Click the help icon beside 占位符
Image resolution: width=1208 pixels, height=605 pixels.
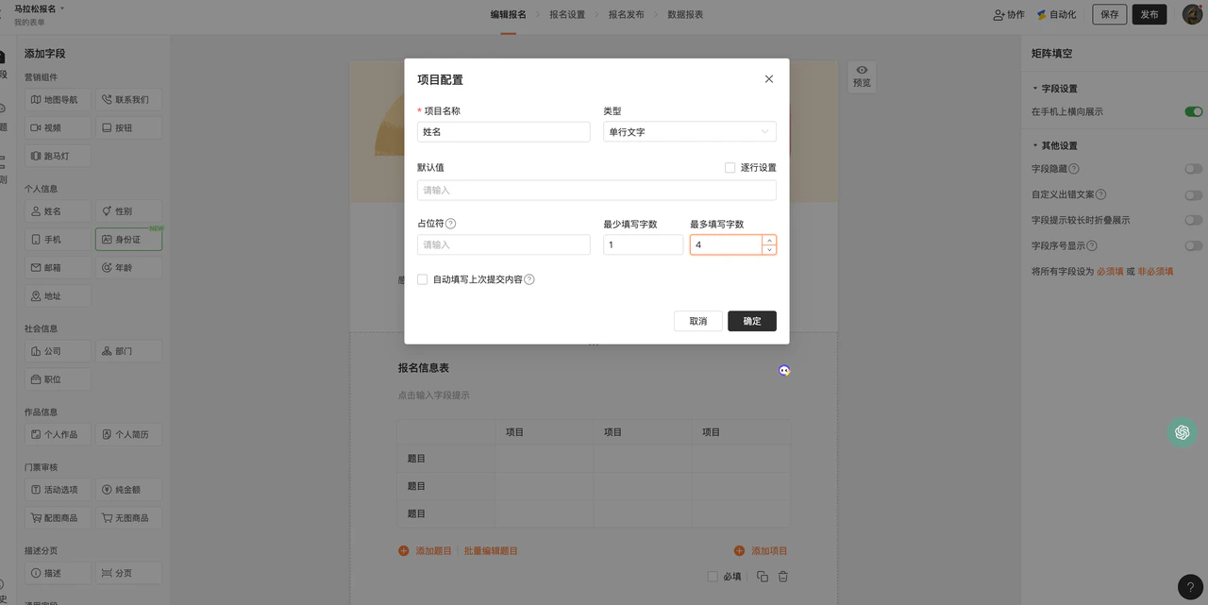pyautogui.click(x=450, y=224)
